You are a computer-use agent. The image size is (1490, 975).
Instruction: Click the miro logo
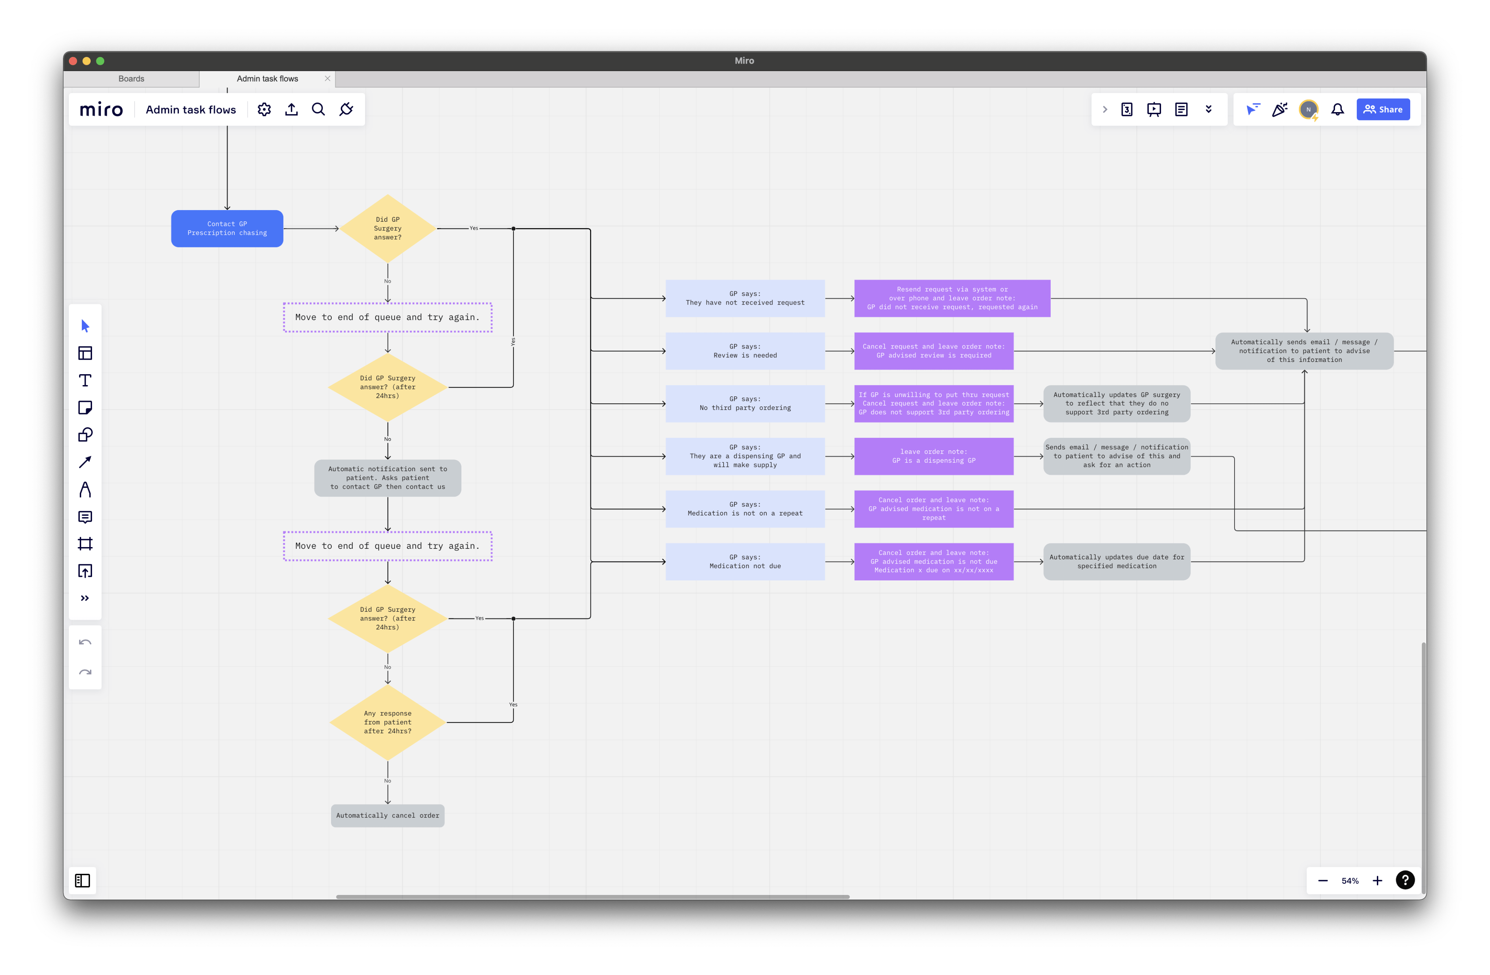click(102, 110)
